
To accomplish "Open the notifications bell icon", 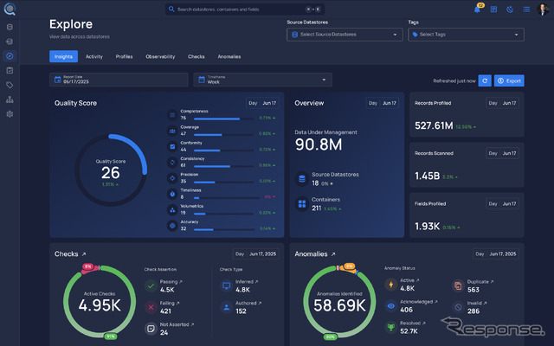I will click(477, 10).
